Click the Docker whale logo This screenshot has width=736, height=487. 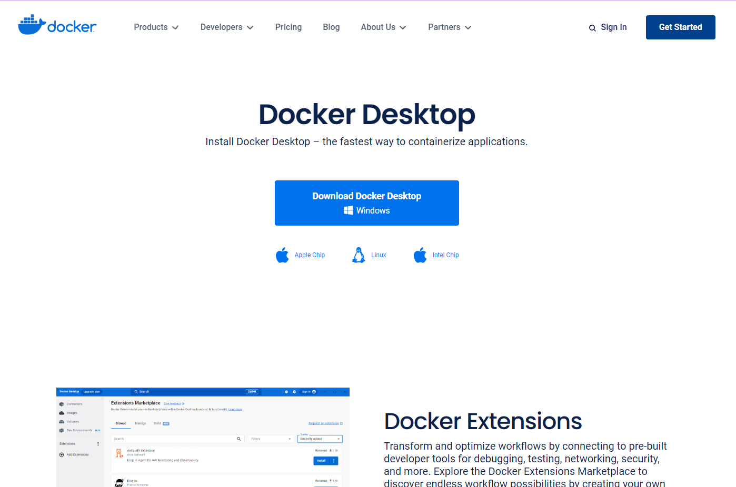(x=57, y=25)
